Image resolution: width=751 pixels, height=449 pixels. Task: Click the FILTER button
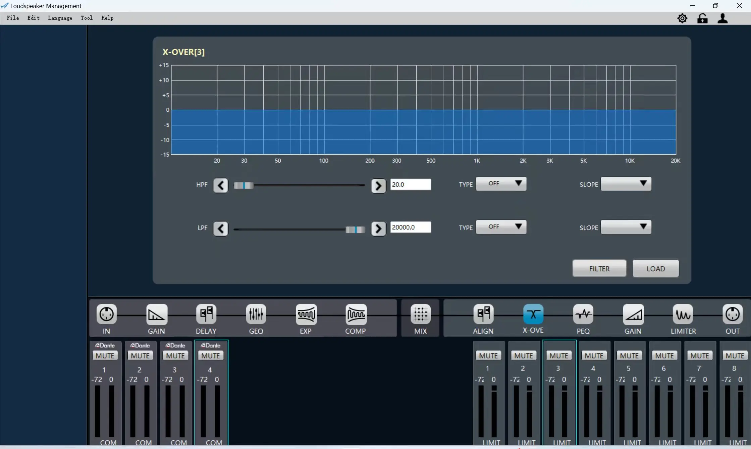[599, 269]
